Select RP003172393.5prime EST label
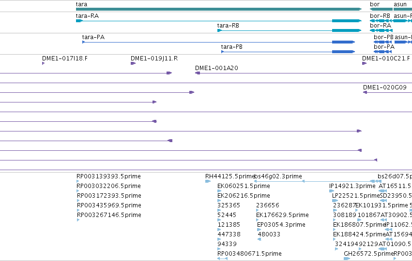Screen dimensions: 412x261 coord(109,196)
